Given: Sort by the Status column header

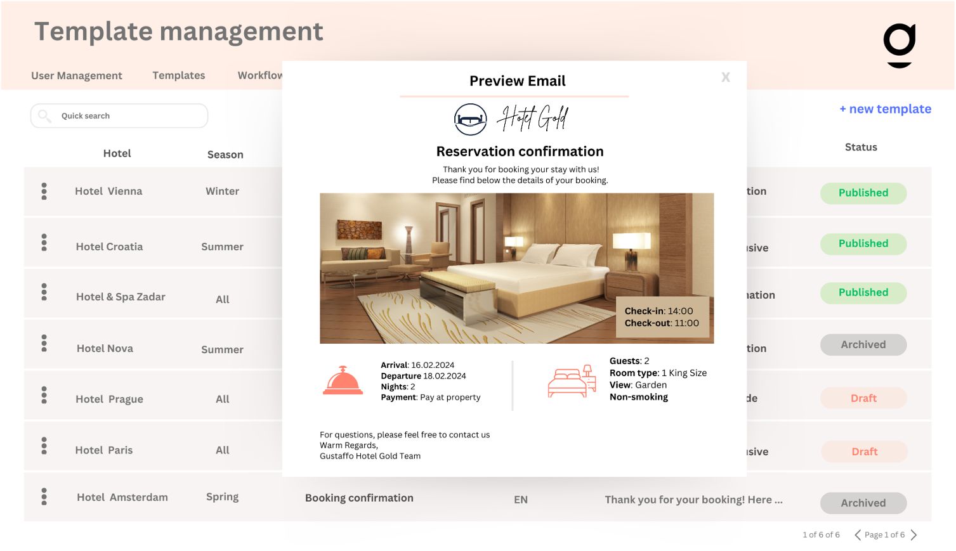Looking at the screenshot, I should (x=861, y=147).
